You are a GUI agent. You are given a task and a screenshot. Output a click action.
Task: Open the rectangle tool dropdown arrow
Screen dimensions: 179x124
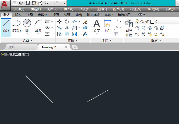tap(52, 21)
